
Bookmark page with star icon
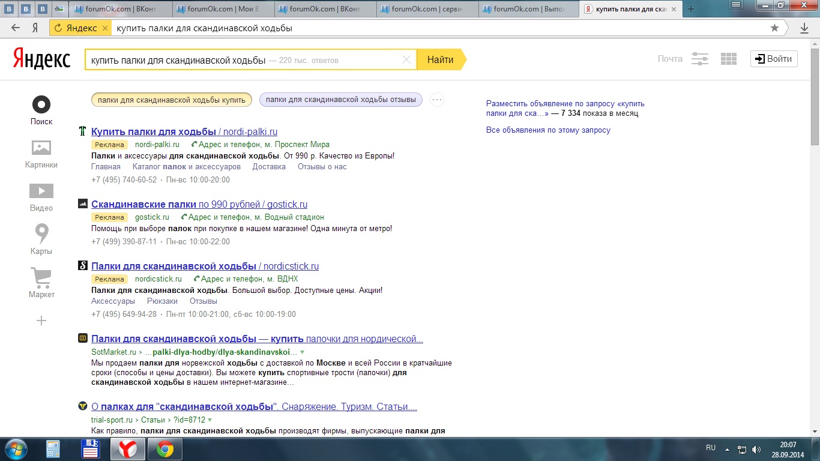point(774,28)
